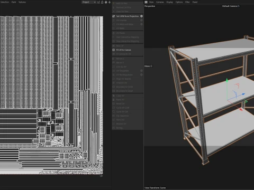Click the Start Interactive Mapping icon
The width and height of the screenshot is (254, 190).
114,37
